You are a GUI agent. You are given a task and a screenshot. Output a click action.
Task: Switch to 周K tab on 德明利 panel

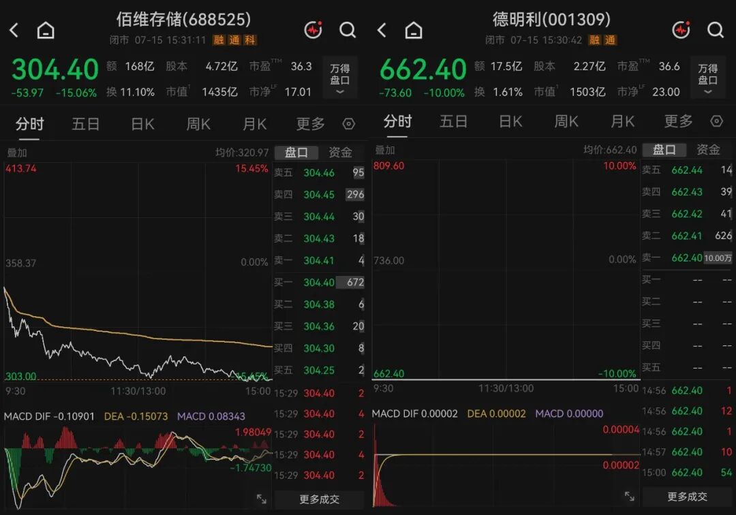tap(566, 121)
